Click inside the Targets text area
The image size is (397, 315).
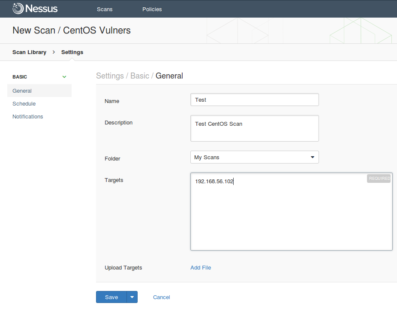(292, 212)
